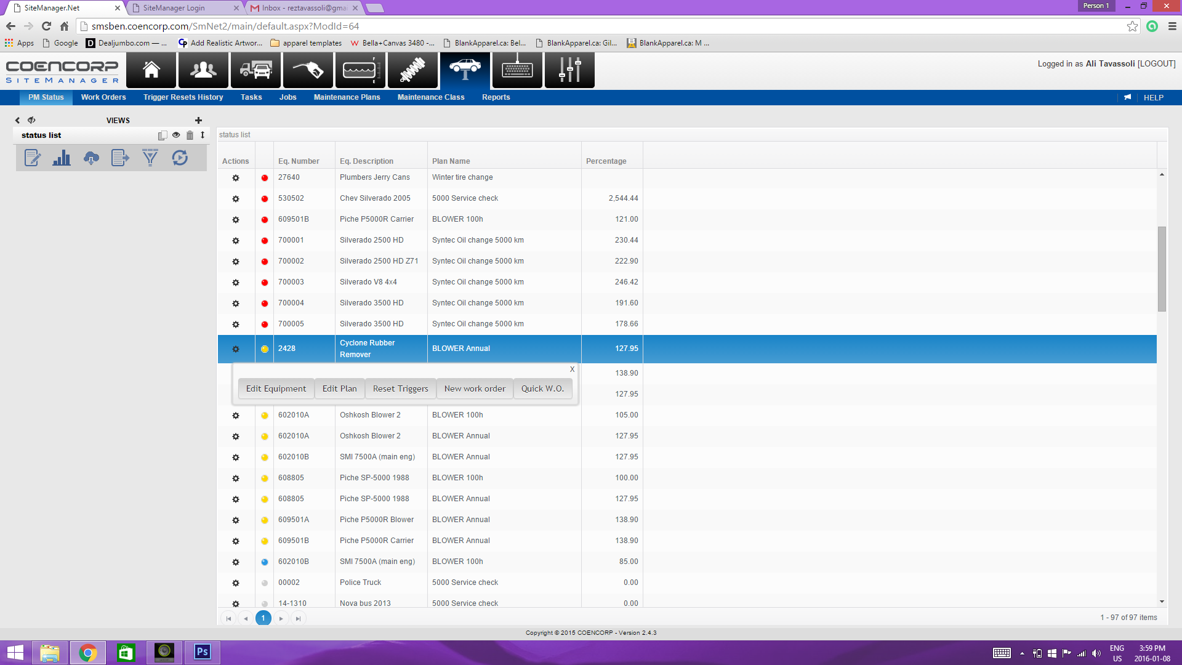This screenshot has width=1182, height=665.
Task: Click the cloud download icon
Action: (x=91, y=158)
